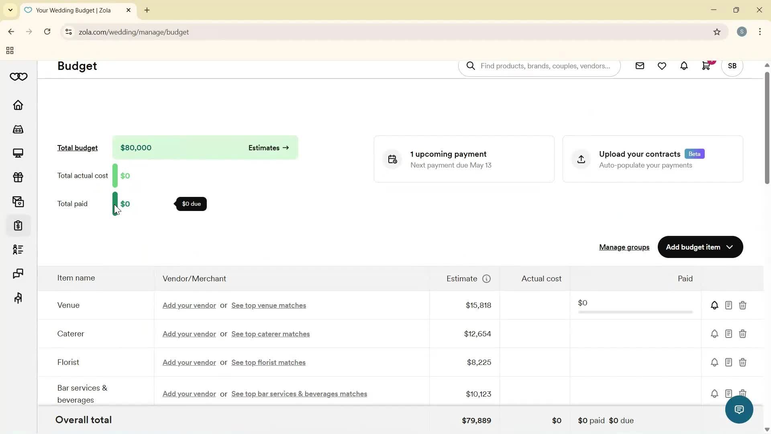Open the tab search chevron near browser tabs
771x434 pixels.
click(10, 10)
